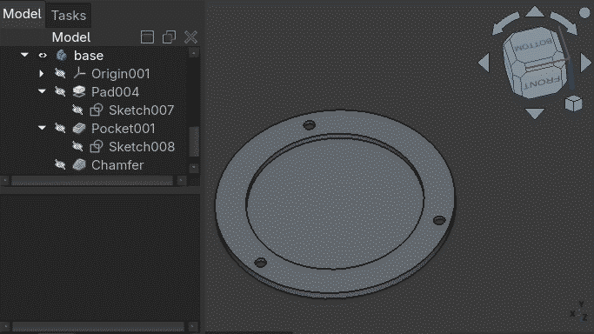594x334 pixels.
Task: Open the navigation cube mini-cube menu
Action: [573, 103]
